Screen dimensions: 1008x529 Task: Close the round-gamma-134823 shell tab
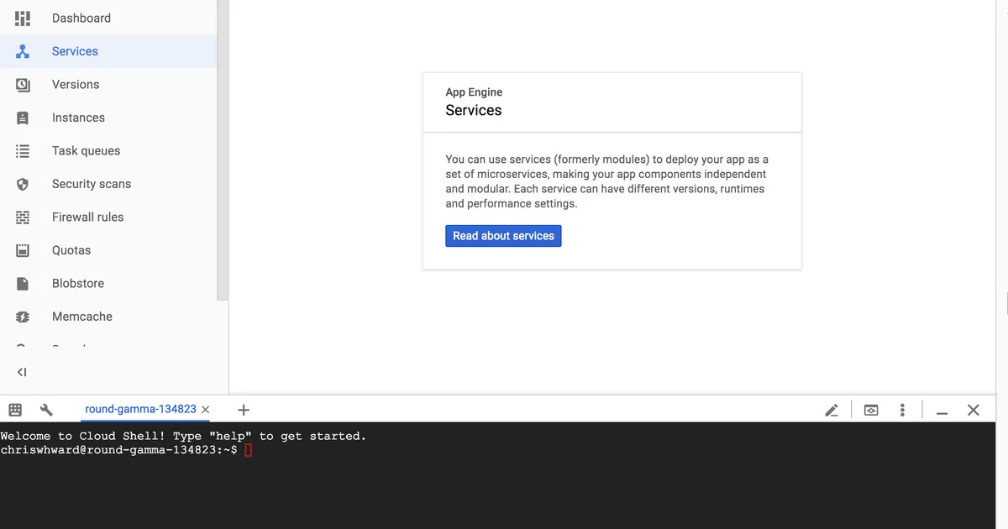click(x=206, y=410)
